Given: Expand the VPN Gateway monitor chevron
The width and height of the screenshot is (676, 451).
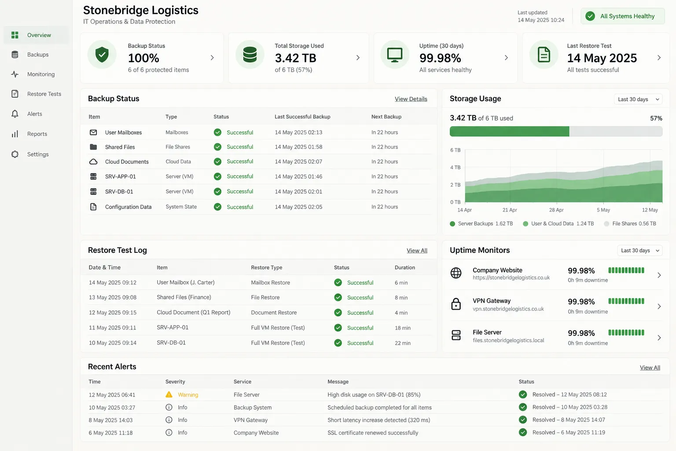Looking at the screenshot, I should coord(659,307).
